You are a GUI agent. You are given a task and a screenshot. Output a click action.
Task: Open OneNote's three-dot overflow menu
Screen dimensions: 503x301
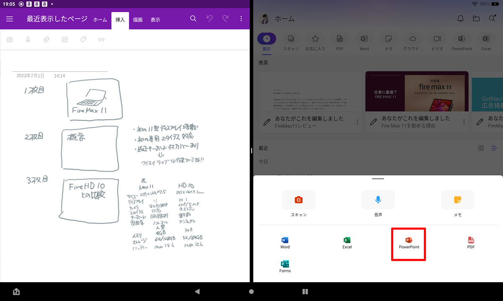pos(241,19)
